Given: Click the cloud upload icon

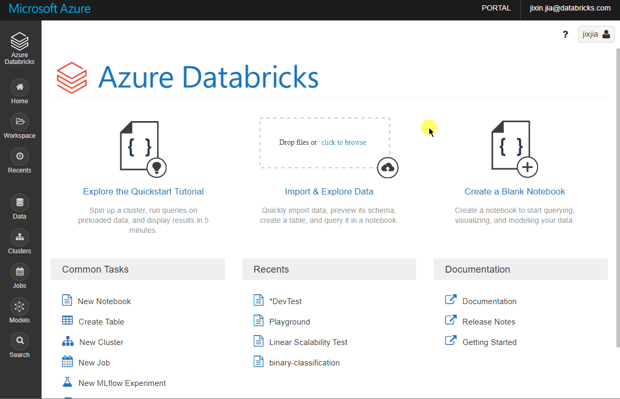Looking at the screenshot, I should tap(388, 168).
